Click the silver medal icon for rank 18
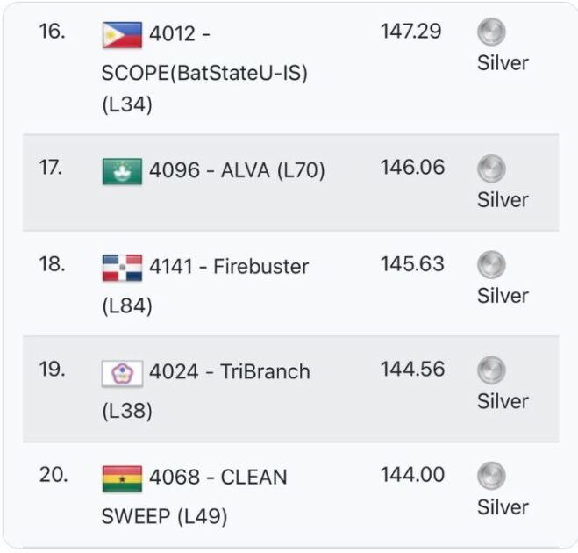 coord(491,265)
